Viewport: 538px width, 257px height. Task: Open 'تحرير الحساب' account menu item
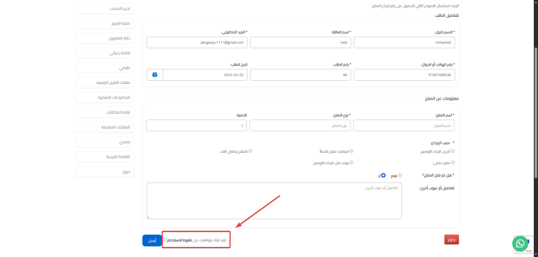pos(104,8)
